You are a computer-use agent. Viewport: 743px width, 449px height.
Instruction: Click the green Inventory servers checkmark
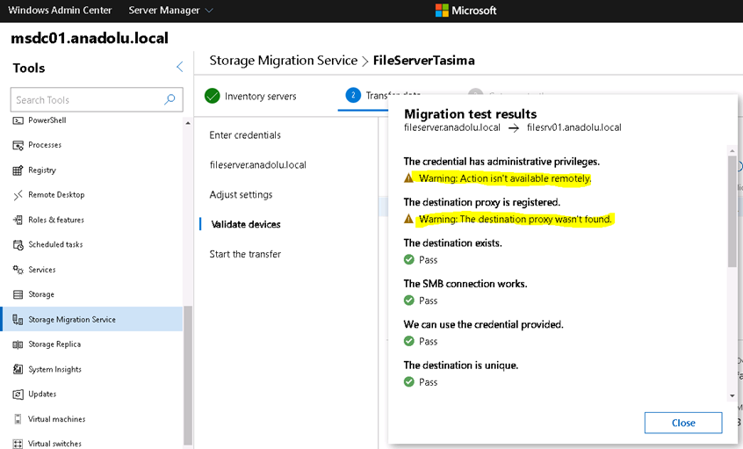(213, 96)
